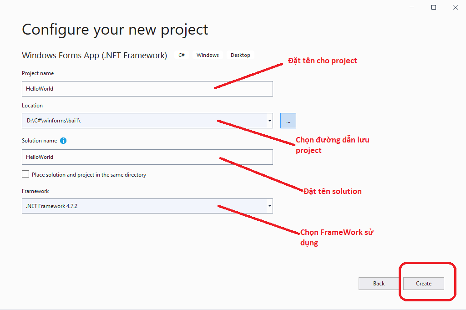
Task: Click the Windows Forms App template title
Action: click(94, 56)
